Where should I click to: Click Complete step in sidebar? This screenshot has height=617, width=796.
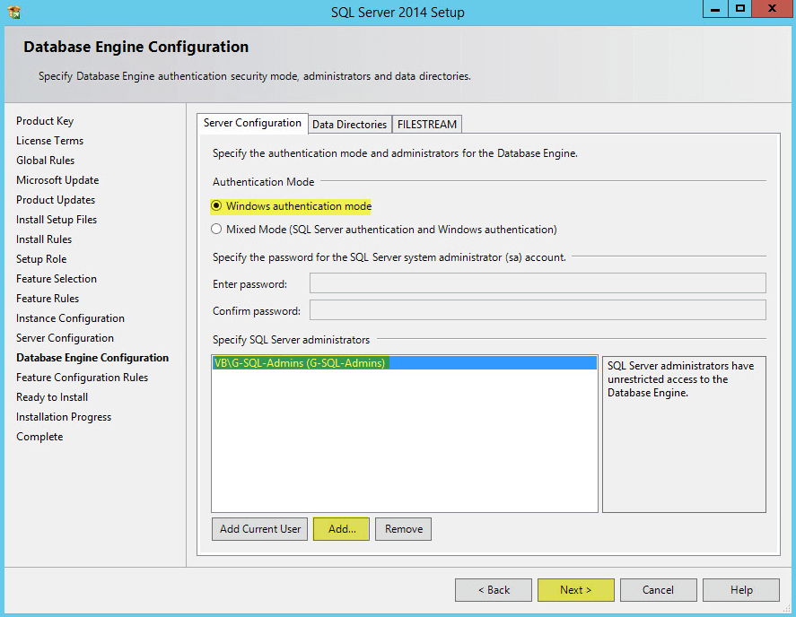coord(39,437)
